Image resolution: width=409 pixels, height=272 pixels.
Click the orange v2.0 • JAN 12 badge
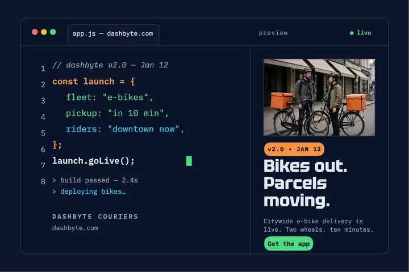click(294, 149)
